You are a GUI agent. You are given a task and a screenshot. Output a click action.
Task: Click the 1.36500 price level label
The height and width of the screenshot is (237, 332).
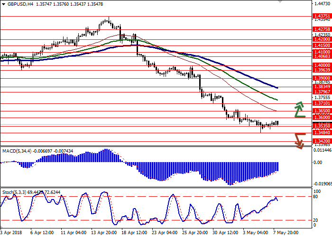tap(321, 110)
